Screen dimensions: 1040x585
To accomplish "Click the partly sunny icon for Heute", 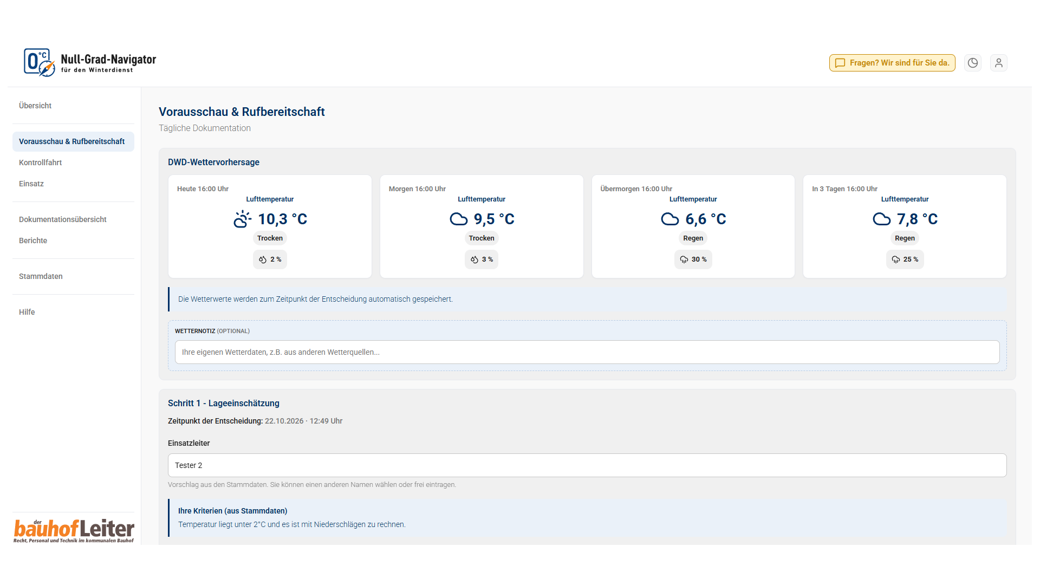I will (x=242, y=219).
